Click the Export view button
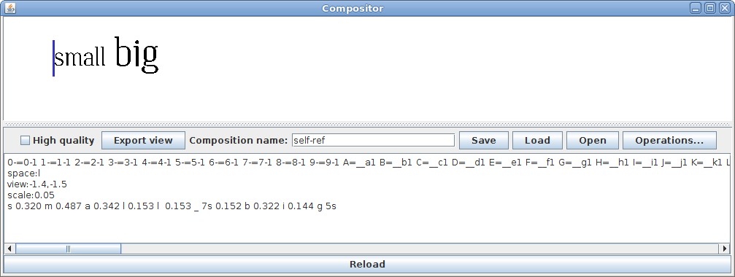The image size is (735, 277). [143, 141]
